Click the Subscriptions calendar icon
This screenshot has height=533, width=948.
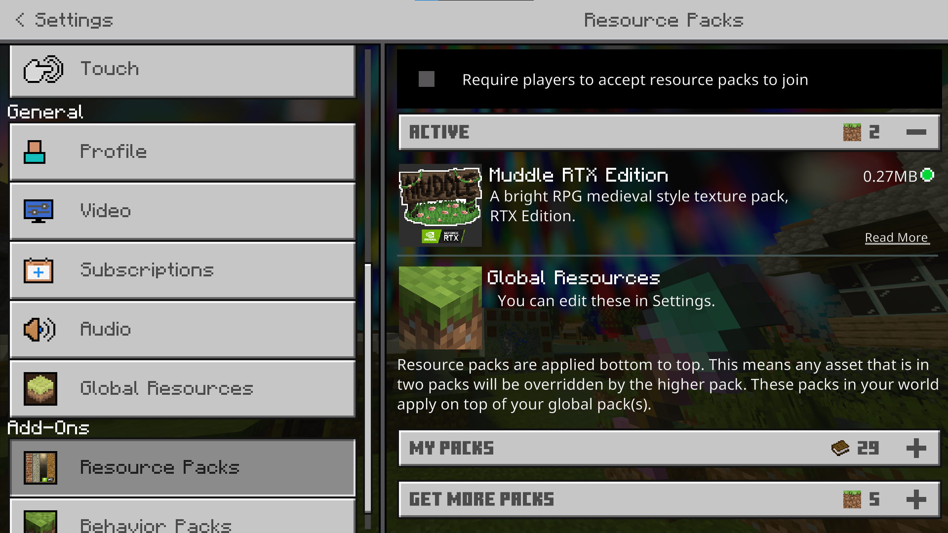click(x=39, y=270)
